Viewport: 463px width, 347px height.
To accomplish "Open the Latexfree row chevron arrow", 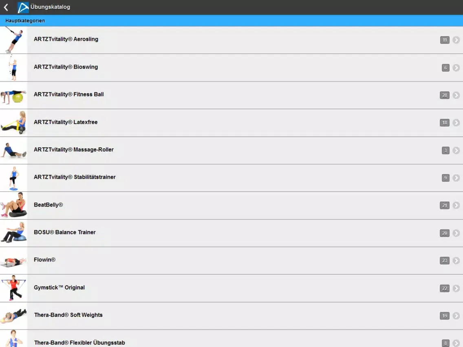I will [456, 123].
